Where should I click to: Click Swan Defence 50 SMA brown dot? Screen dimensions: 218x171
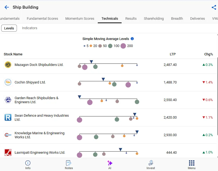131,119
